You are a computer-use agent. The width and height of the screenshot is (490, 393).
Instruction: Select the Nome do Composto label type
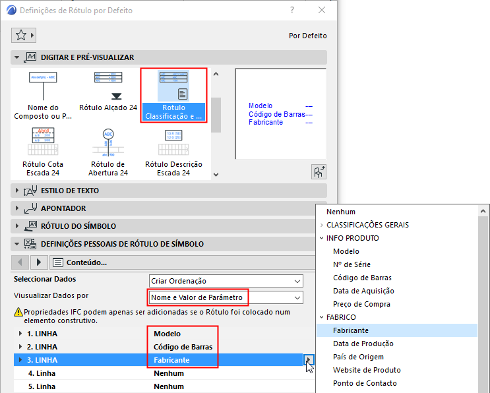43,95
